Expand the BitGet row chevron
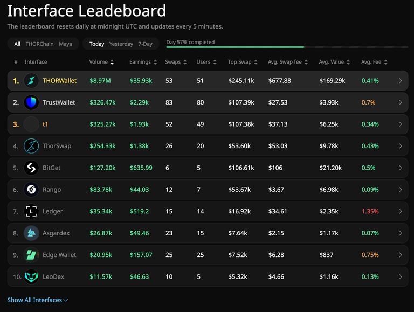The width and height of the screenshot is (414, 312). point(401,168)
